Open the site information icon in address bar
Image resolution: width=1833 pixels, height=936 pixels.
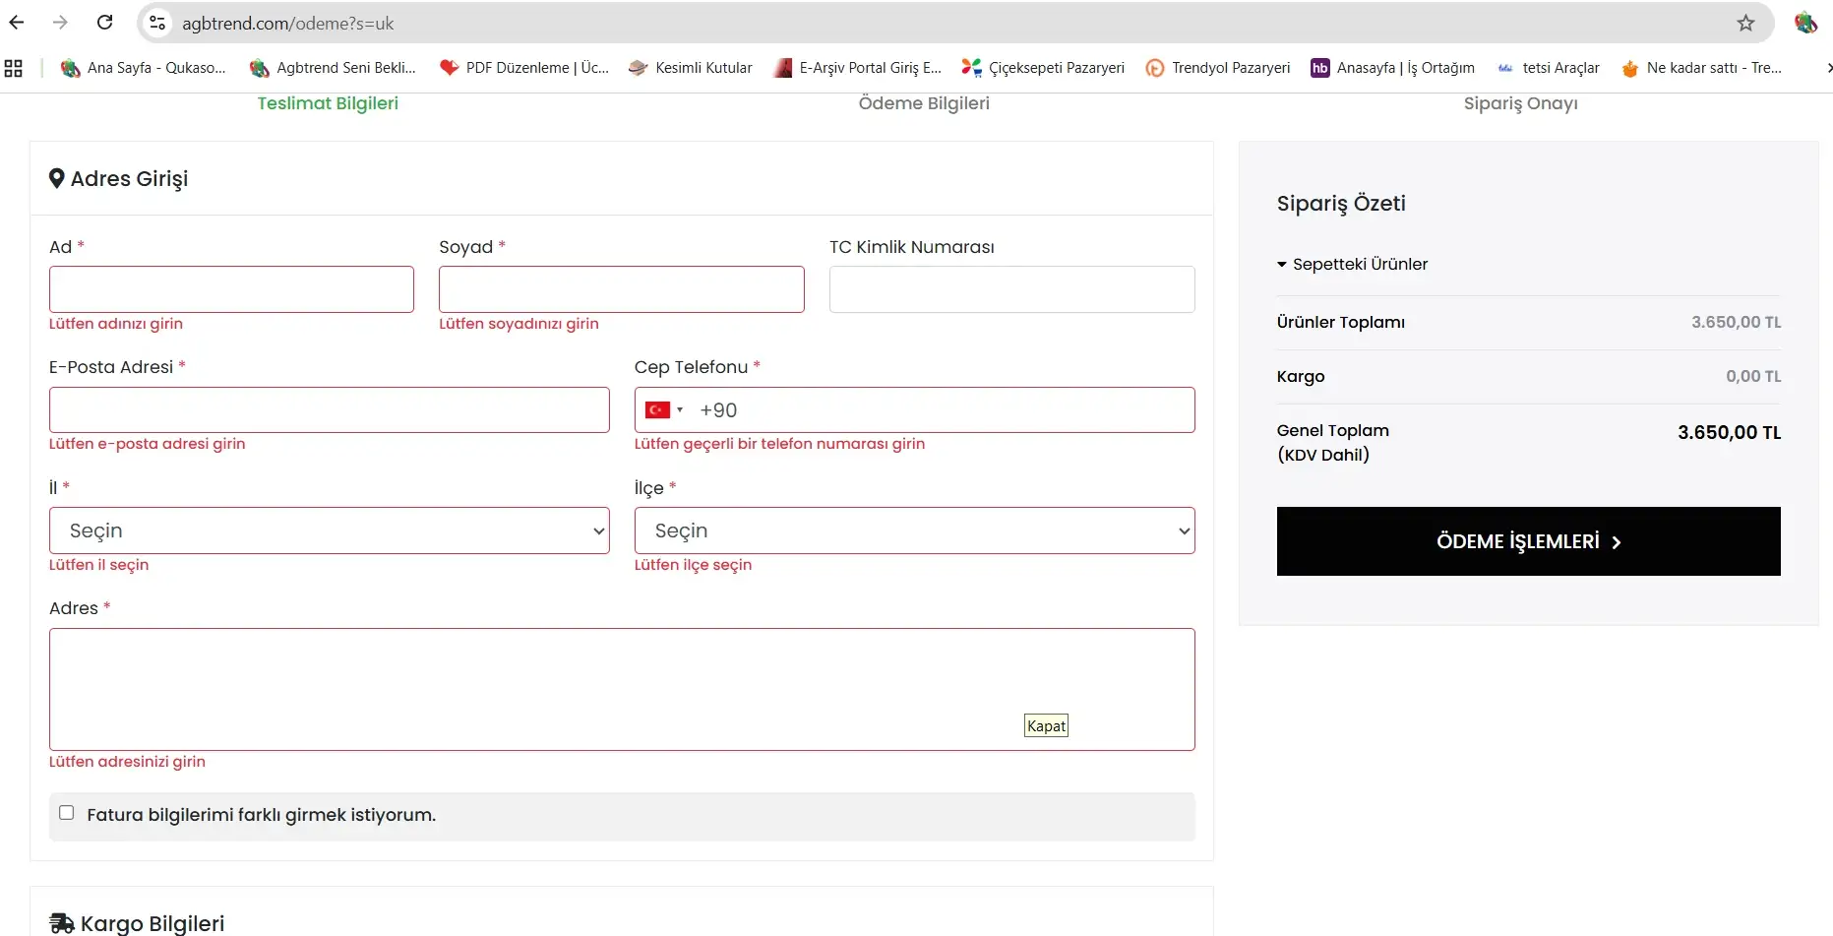tap(157, 23)
